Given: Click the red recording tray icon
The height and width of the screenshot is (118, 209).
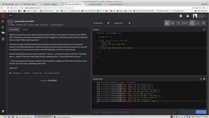Looking at the screenshot, I should (x=171, y=117).
